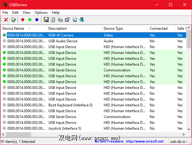192x145 pixels.
Task: Open the Help menu
Action: pyautogui.click(x=56, y=13)
